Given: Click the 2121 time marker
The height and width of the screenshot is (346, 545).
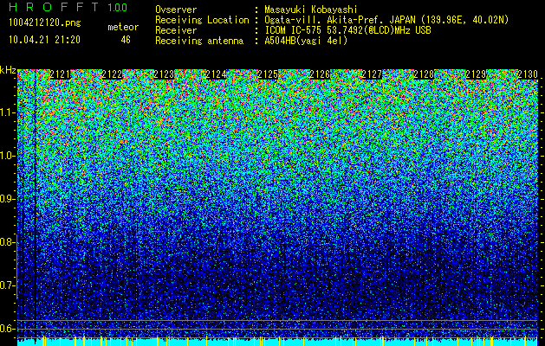Looking at the screenshot, I should pyautogui.click(x=60, y=74).
